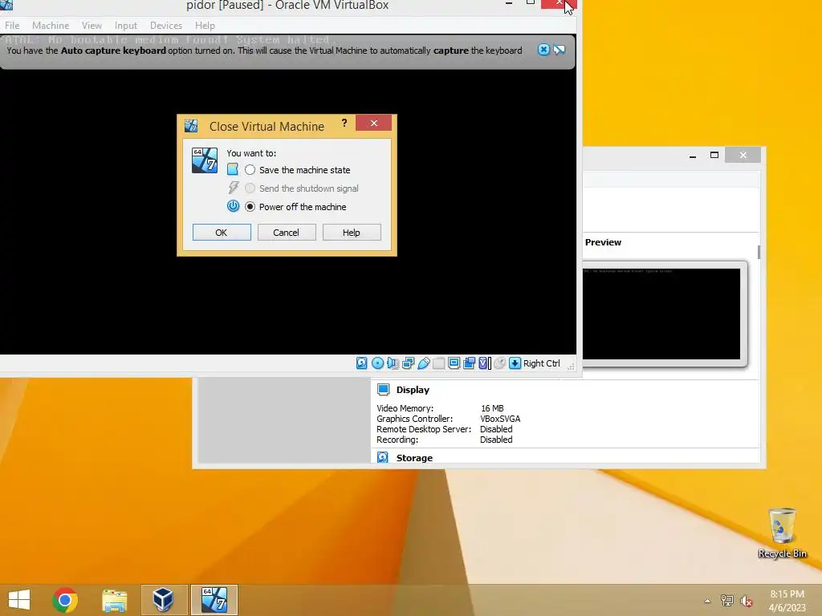
Task: Open the Devices menu
Action: (x=166, y=25)
